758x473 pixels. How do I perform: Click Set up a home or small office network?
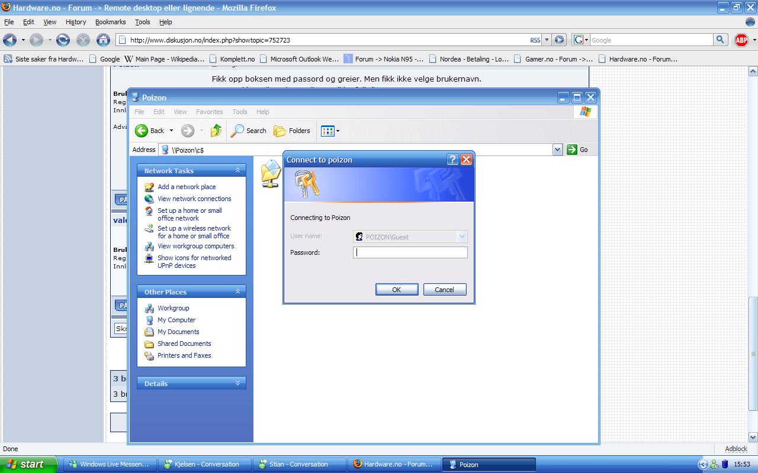(x=189, y=214)
